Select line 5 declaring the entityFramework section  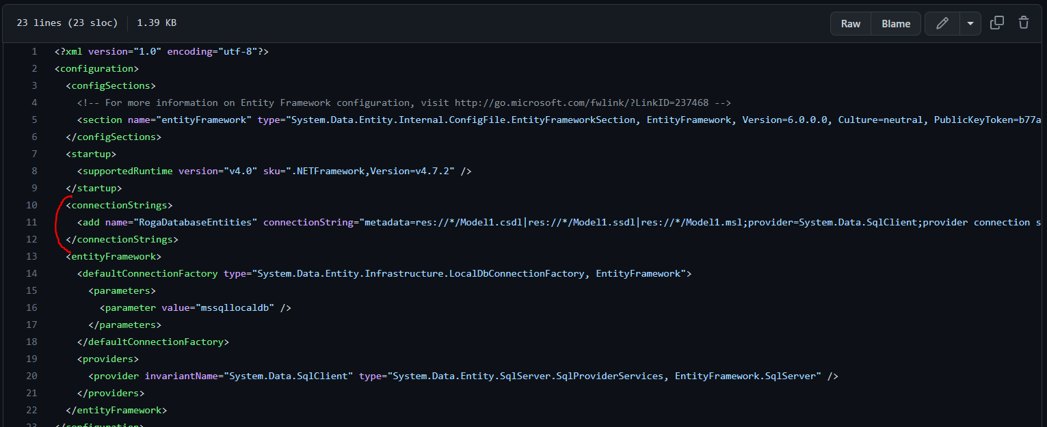point(34,119)
